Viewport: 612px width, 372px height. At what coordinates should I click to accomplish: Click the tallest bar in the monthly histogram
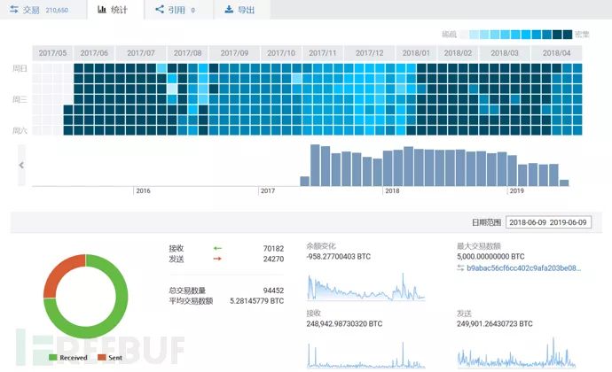click(x=315, y=166)
